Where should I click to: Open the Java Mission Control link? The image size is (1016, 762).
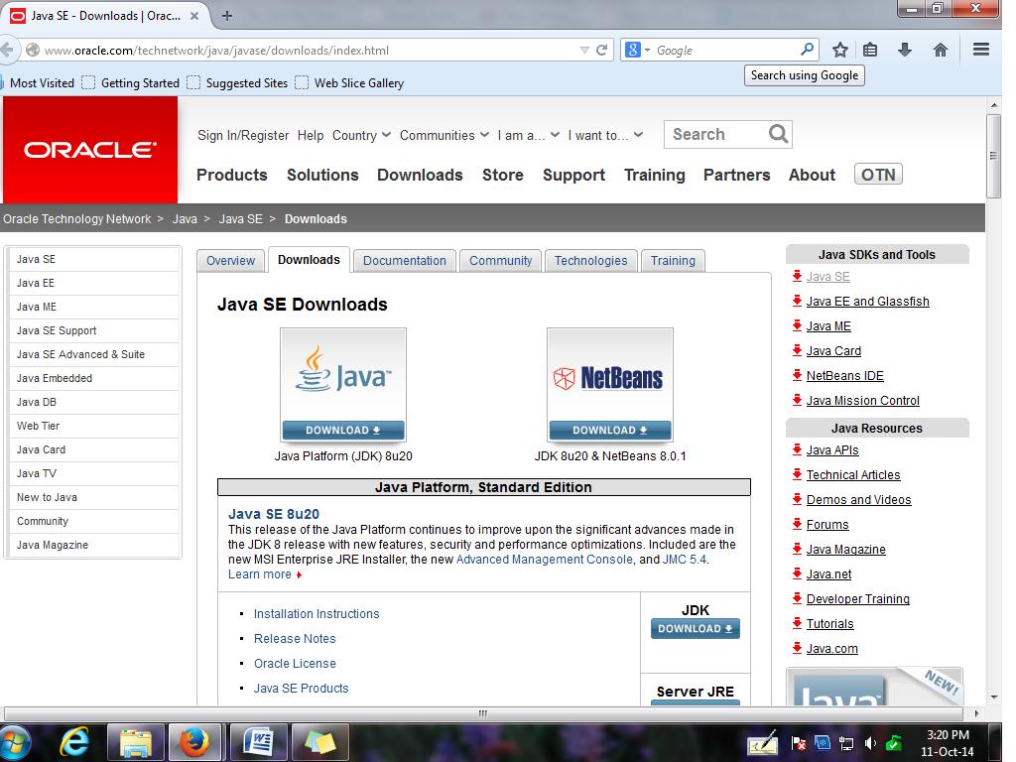pos(862,401)
